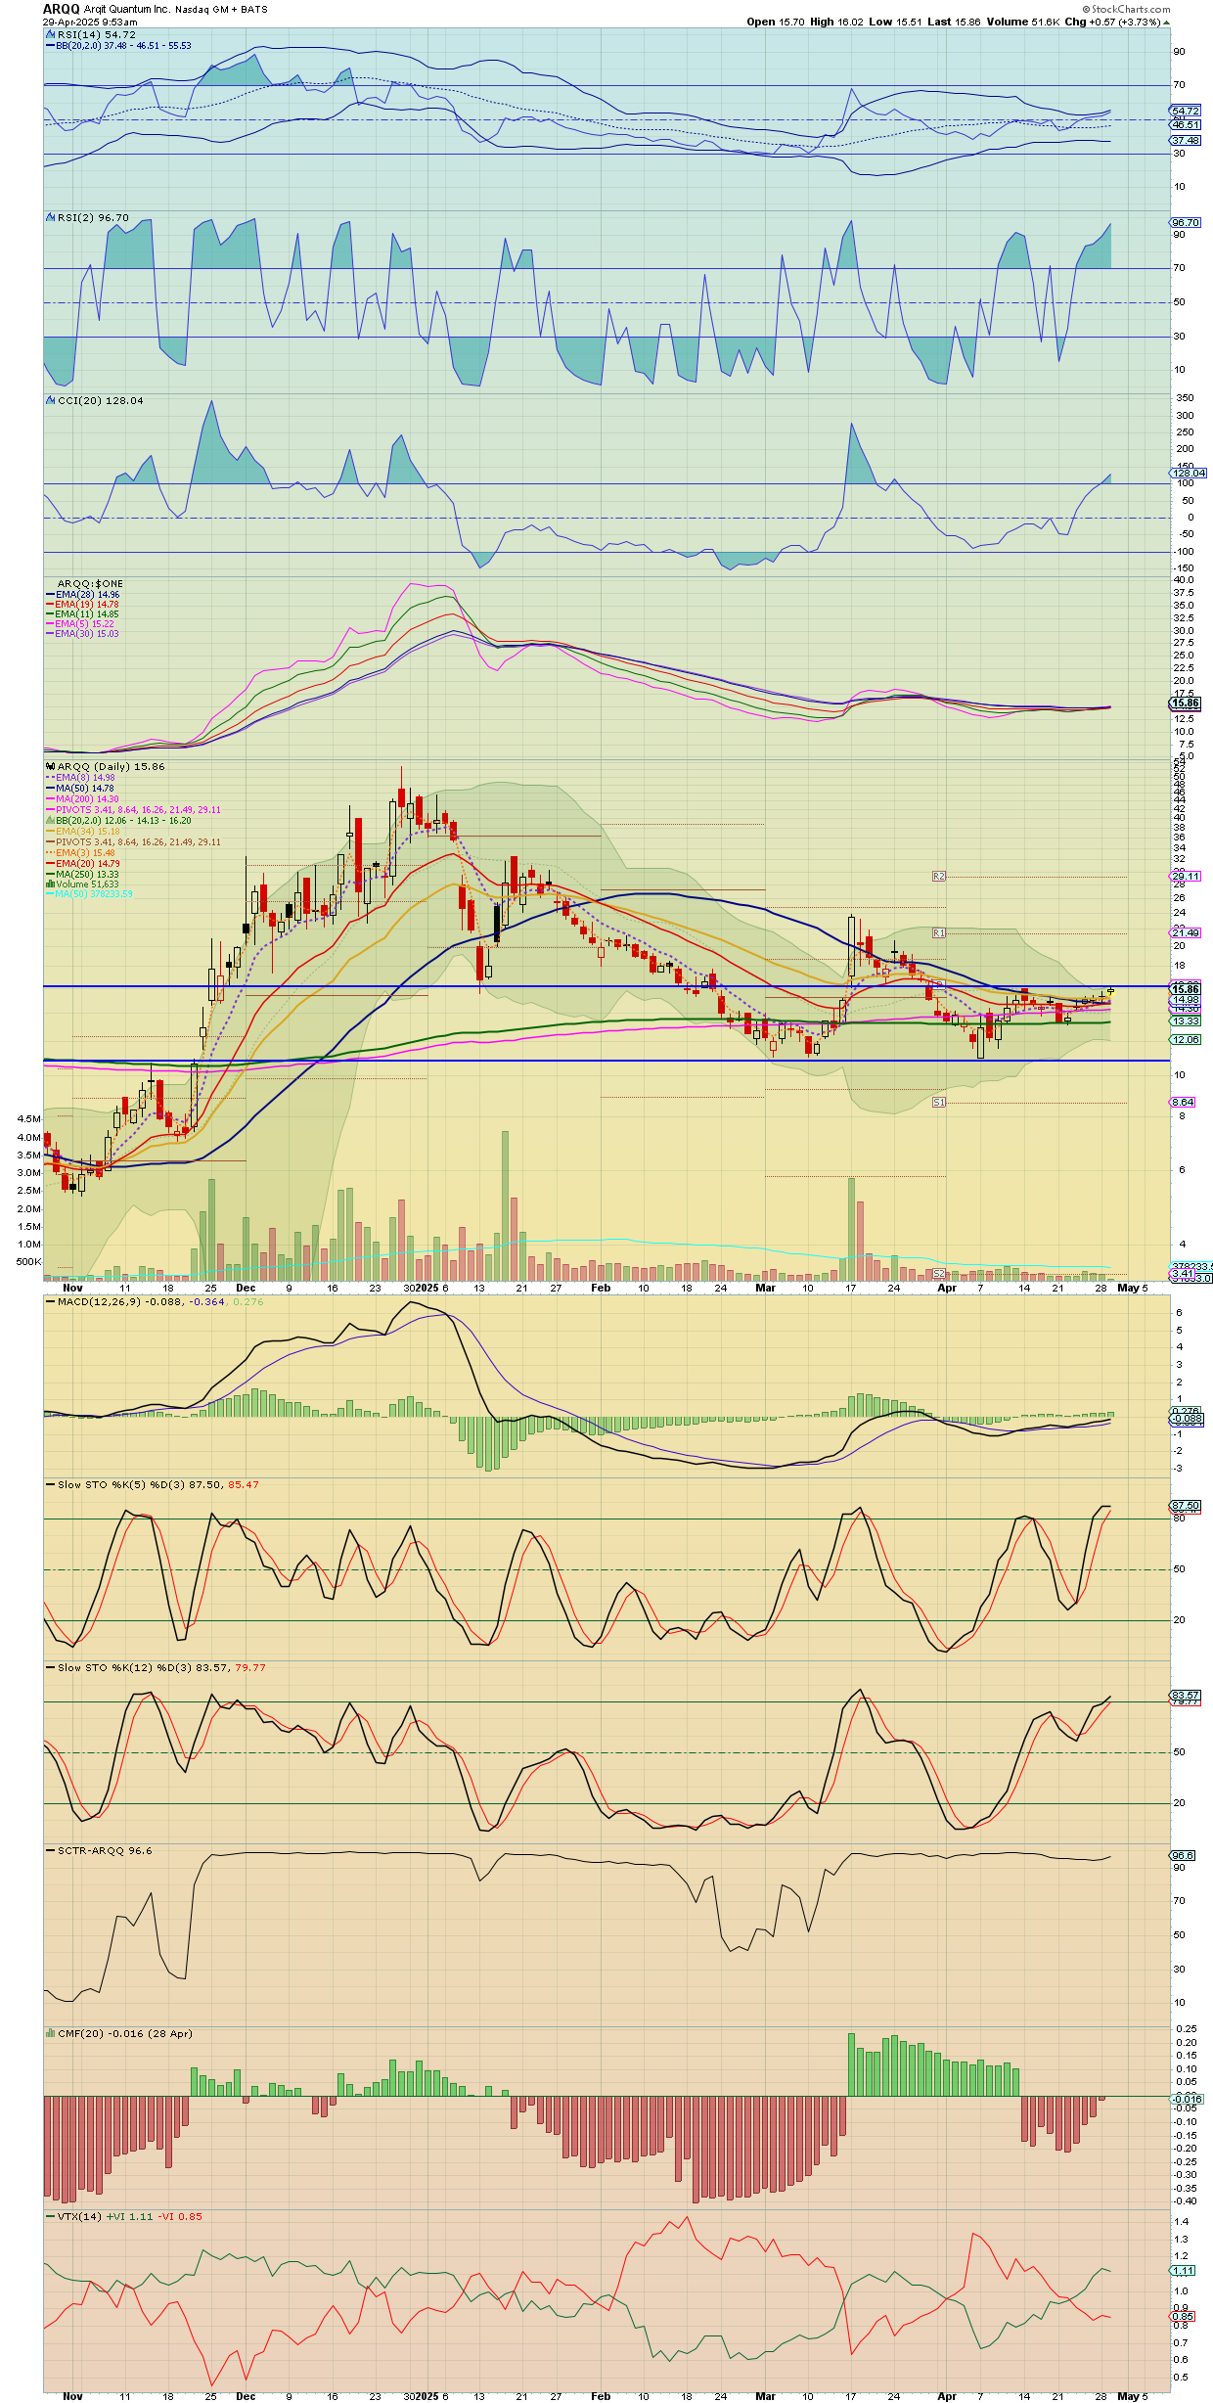The image size is (1213, 2403).
Task: Click the 83.57 value tag on stochastic axis
Action: tap(1186, 1695)
